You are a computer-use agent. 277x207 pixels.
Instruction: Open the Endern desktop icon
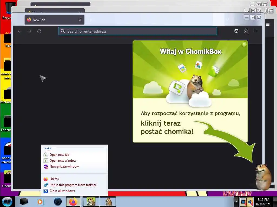pyautogui.click(x=6, y=123)
